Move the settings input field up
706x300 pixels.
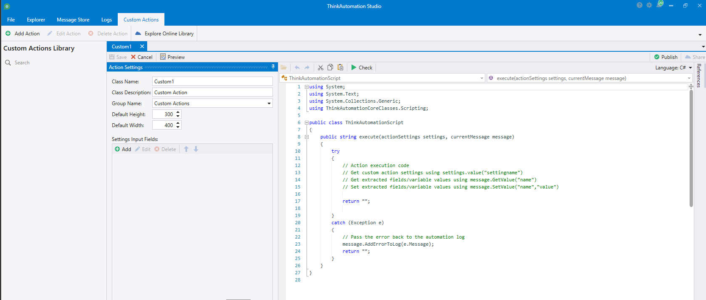[x=186, y=149]
